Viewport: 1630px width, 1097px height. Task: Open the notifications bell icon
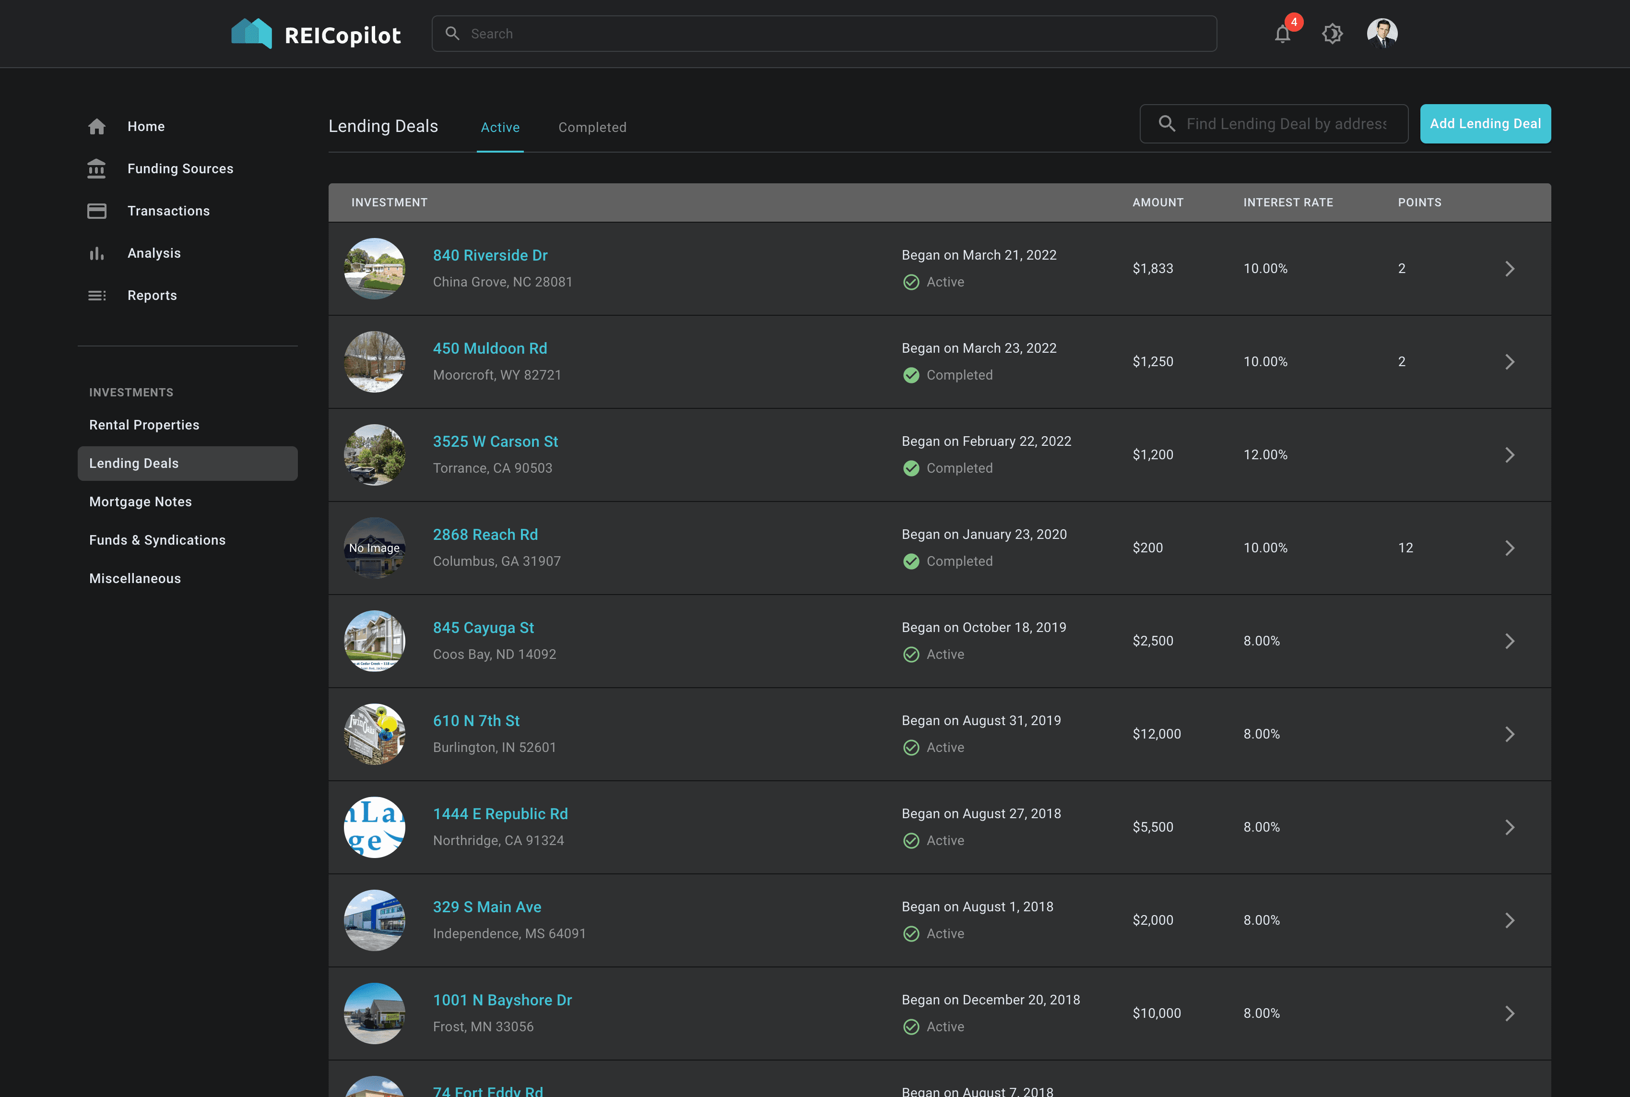coord(1282,34)
